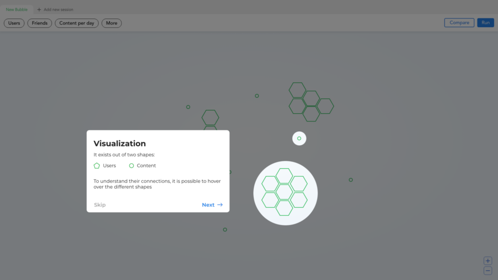The height and width of the screenshot is (280, 498).
Task: Open the Users filter pill
Action: tap(14, 23)
